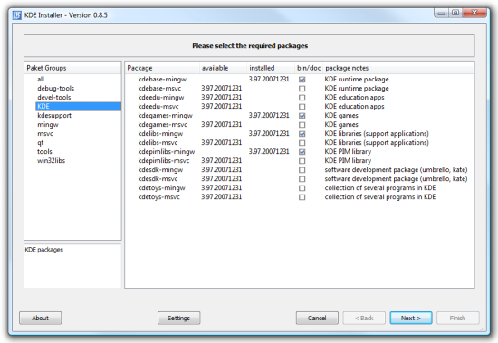Click the kdeedu-mingw package name
This screenshot has height=343, width=498.
point(161,98)
